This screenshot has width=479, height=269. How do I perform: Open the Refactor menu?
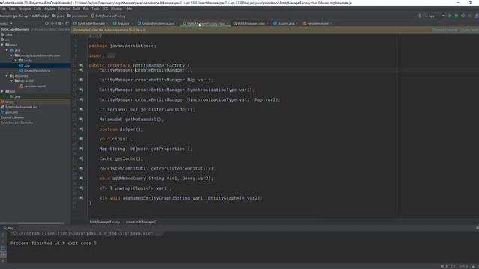[64, 9]
